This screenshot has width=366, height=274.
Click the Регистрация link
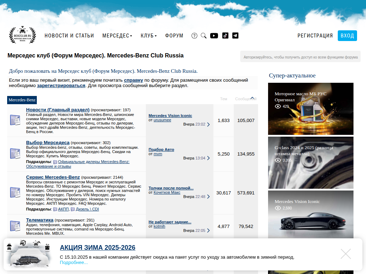pos(315,36)
